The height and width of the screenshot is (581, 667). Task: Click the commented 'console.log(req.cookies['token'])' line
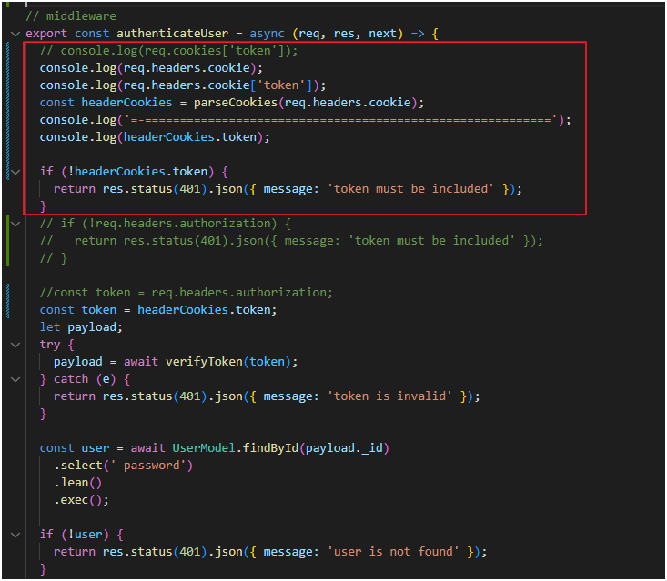click(x=169, y=51)
